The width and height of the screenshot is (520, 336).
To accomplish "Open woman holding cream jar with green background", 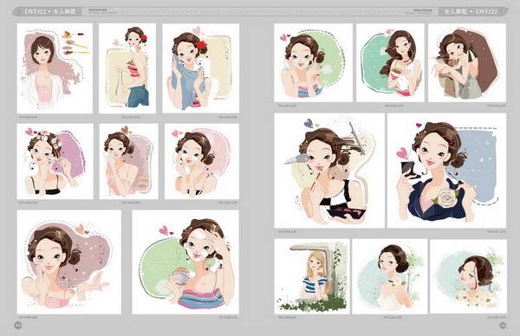I will (185, 262).
